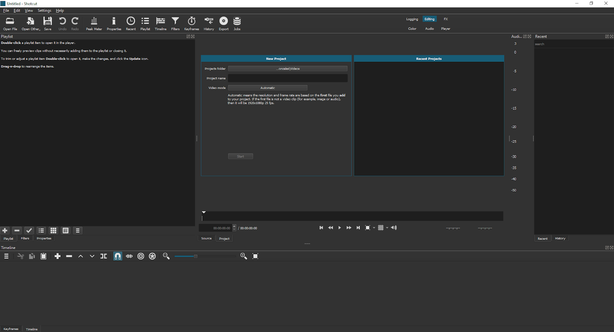Switch to the Project player tab
This screenshot has height=332, width=614.
(x=224, y=238)
